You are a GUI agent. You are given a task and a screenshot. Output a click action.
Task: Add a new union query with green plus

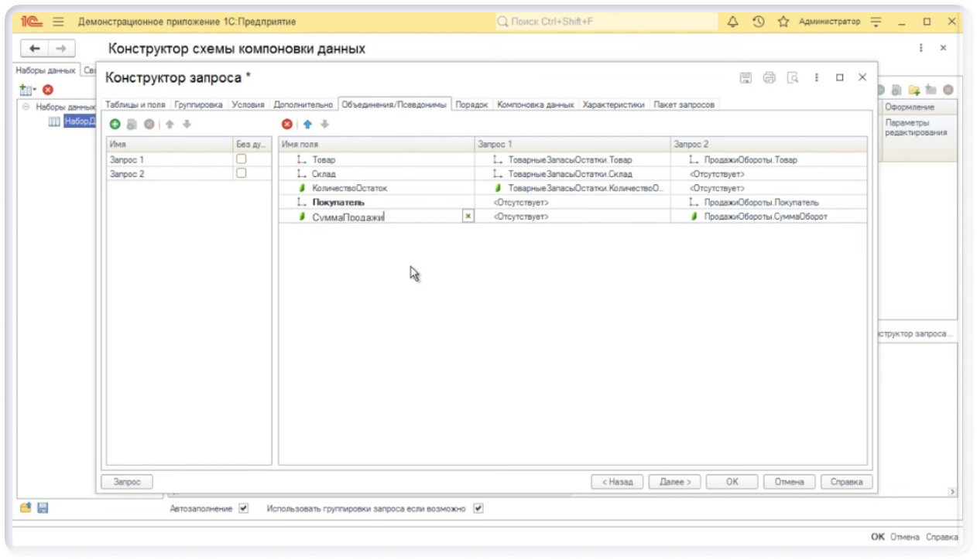(x=115, y=124)
